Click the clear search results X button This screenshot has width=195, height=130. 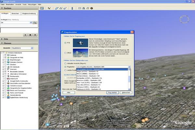[x=35, y=35]
